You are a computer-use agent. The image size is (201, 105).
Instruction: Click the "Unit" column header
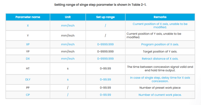(x=68, y=17)
